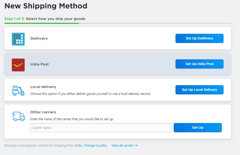Click Set Up India Post
Screen dimensions: 240x155
click(199, 64)
